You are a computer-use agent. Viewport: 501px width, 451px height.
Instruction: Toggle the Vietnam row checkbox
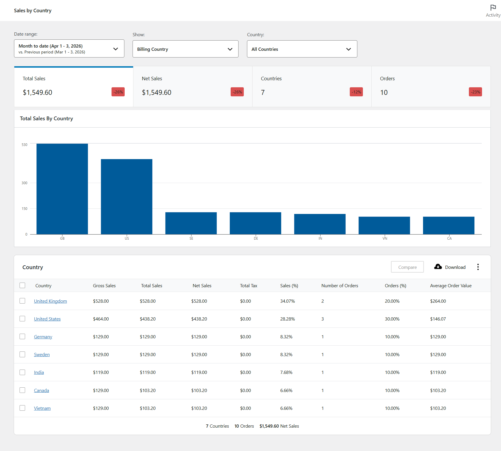pyautogui.click(x=22, y=408)
